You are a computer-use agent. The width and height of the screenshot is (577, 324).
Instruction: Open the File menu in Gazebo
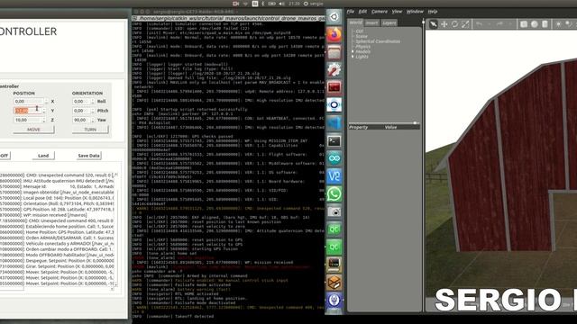pyautogui.click(x=351, y=12)
